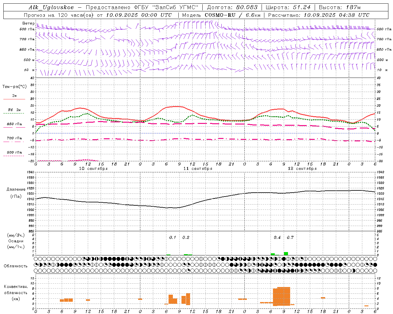Image resolution: width=393 pixels, height=314 pixels.
Task: Click the 'Тем-ра(°C)' axis label
Action: [x=14, y=87]
